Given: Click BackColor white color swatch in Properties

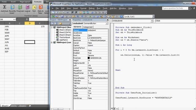Looking at the screenshot, I should tap(89, 38).
